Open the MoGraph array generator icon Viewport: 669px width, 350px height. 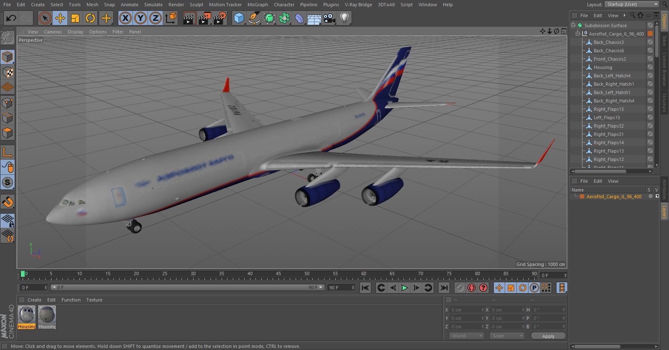tap(284, 18)
